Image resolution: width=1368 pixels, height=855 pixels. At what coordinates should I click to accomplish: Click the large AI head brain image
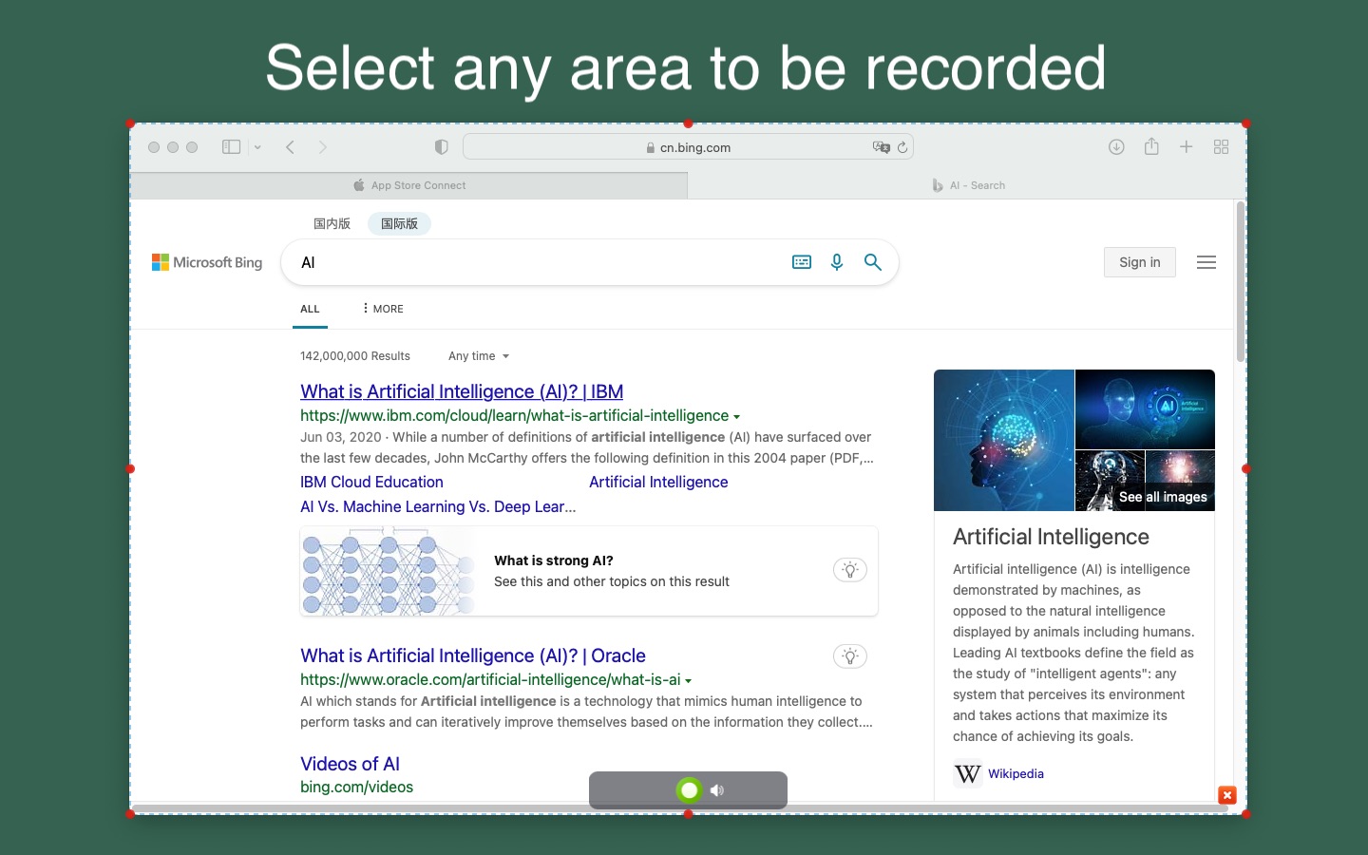tap(1003, 440)
